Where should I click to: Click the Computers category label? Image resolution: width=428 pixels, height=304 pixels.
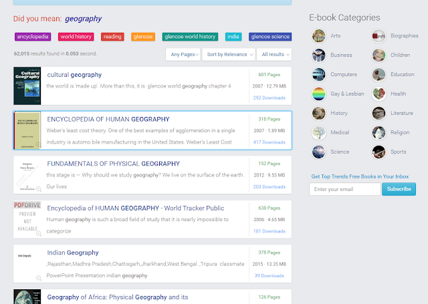(x=344, y=74)
